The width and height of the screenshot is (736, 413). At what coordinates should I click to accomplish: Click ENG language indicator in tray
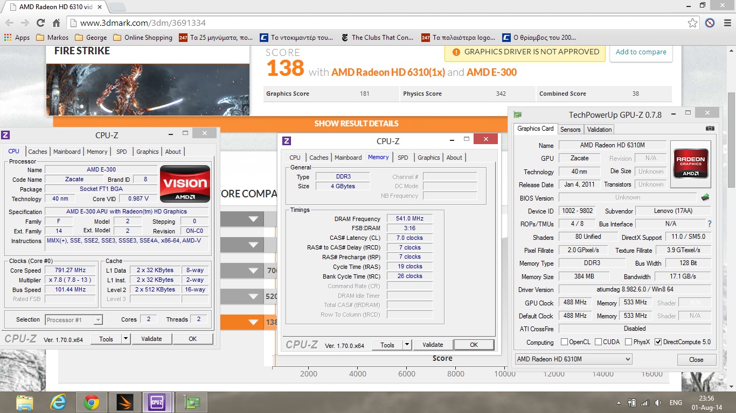676,403
